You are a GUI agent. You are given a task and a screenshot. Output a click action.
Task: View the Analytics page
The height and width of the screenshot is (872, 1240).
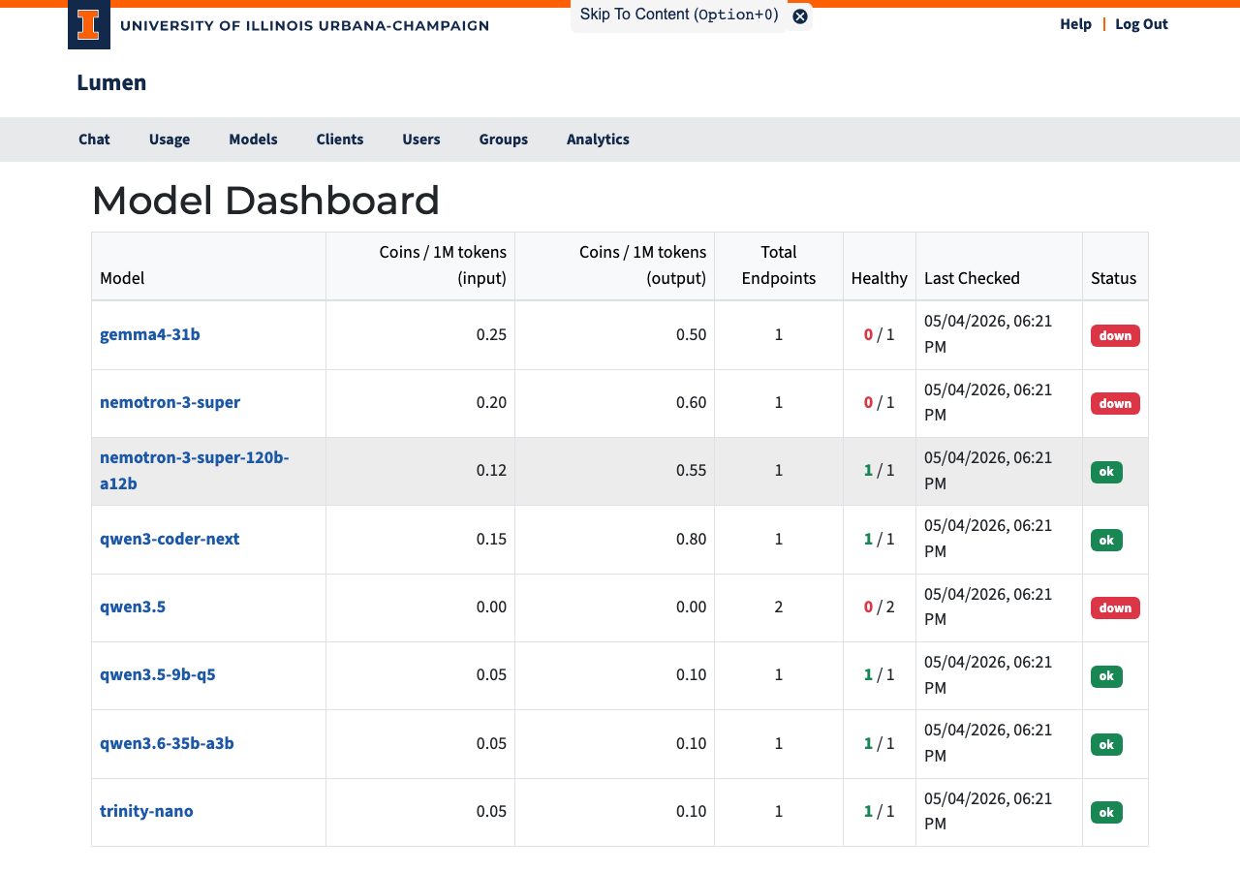coord(598,140)
